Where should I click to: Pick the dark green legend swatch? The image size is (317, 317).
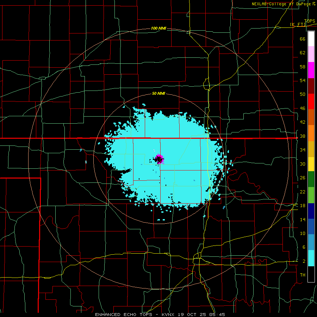point(311,179)
